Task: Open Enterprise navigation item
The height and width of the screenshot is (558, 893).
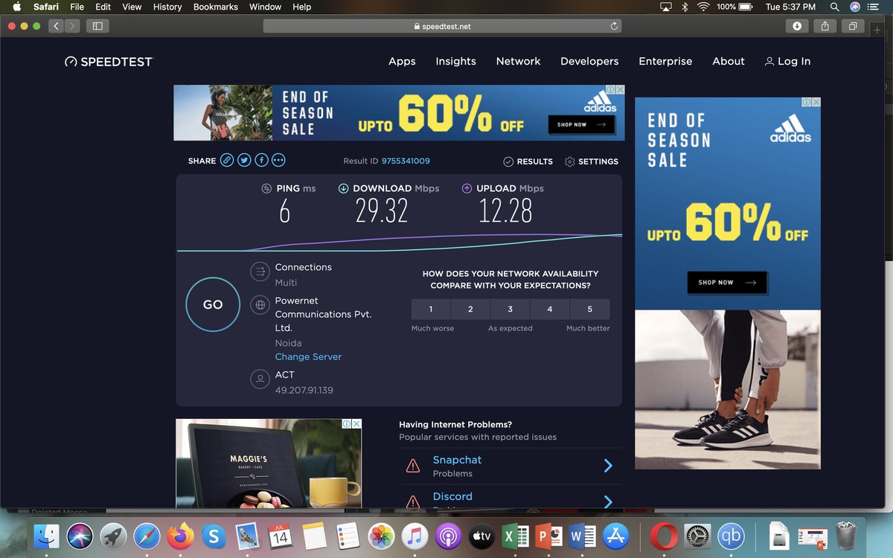Action: 665,62
